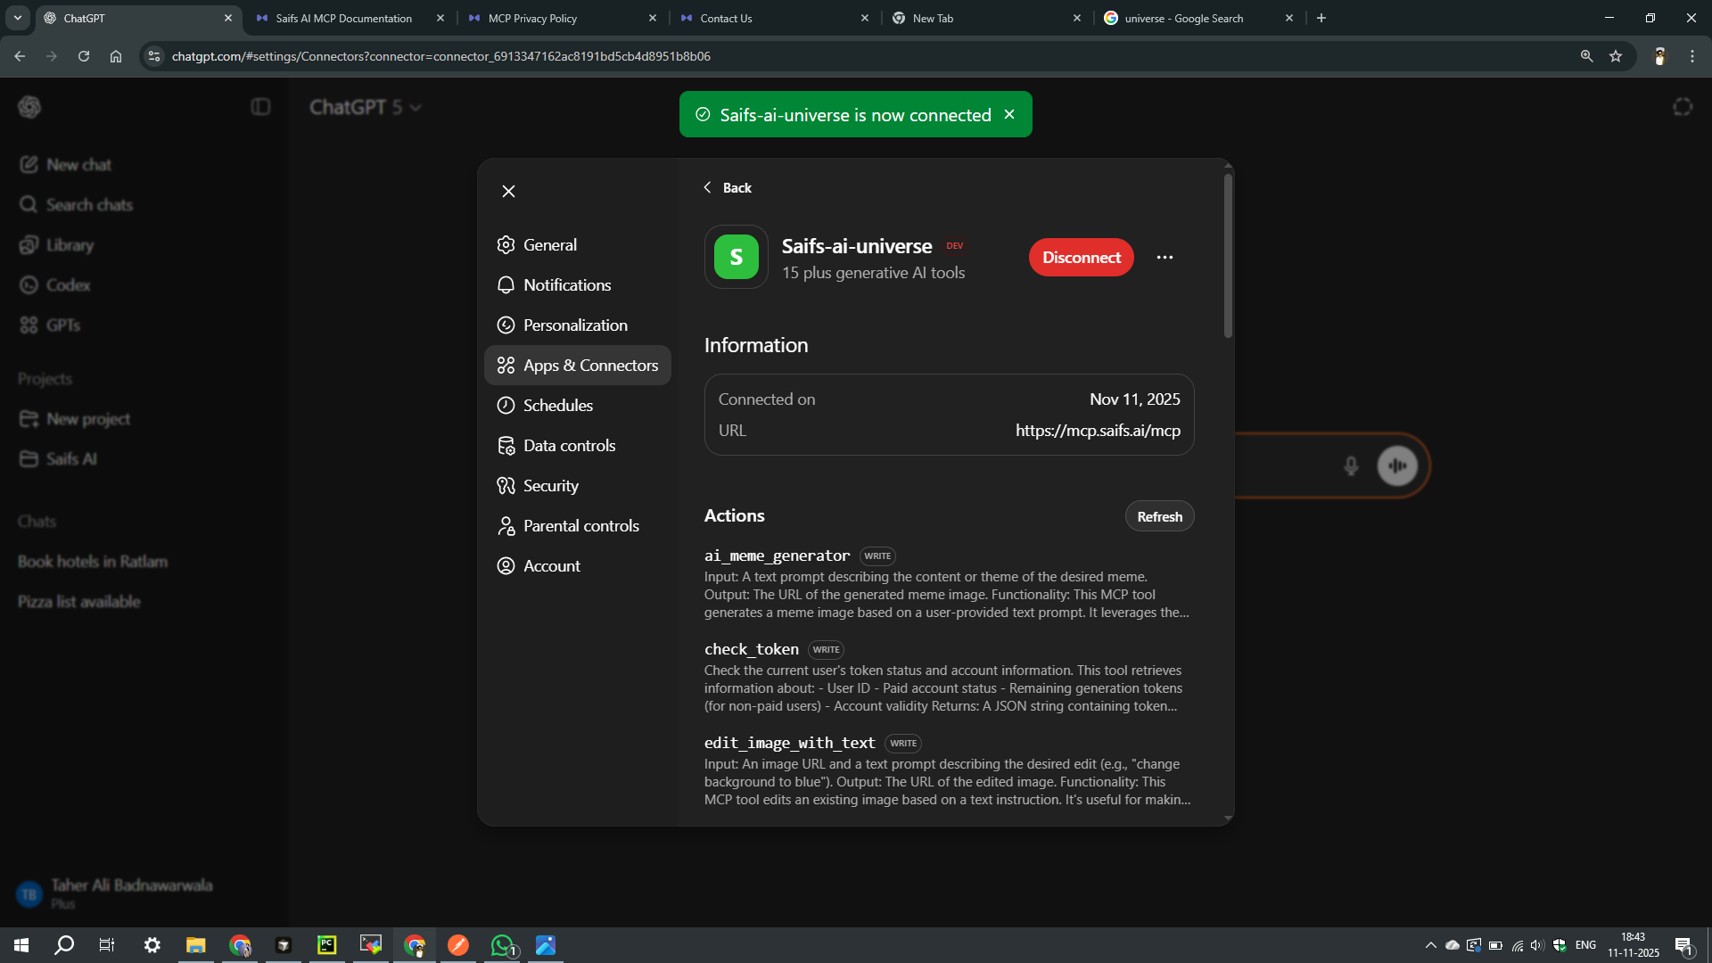The image size is (1712, 963).
Task: Open the Chrome three-dot menu
Action: 1692,56
